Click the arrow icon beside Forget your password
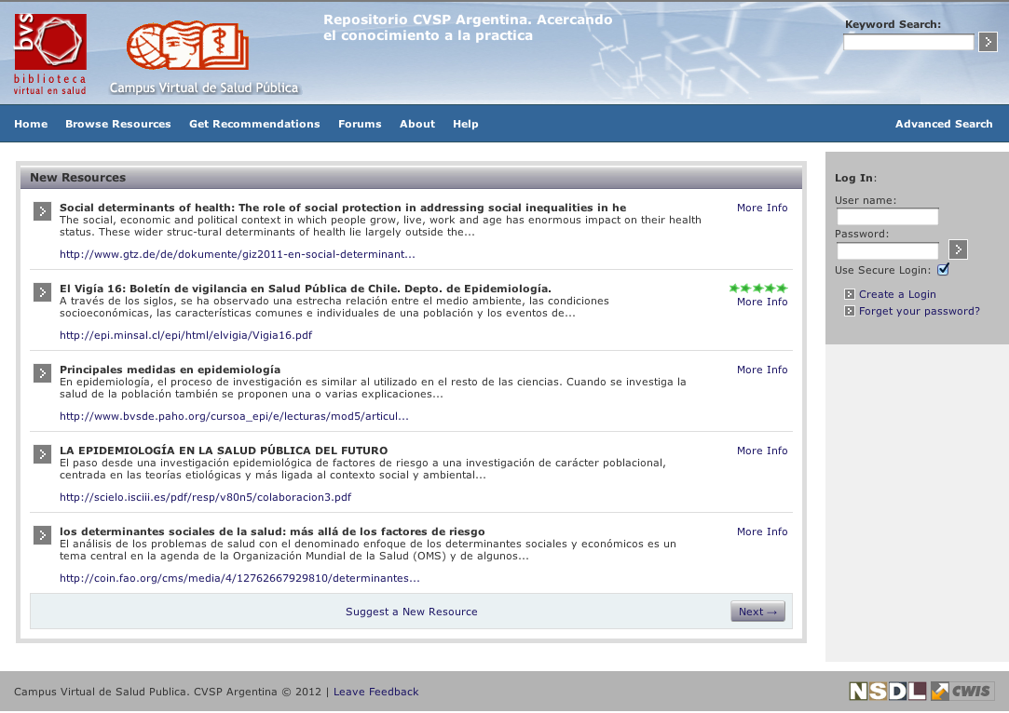The image size is (1009, 713). click(850, 312)
